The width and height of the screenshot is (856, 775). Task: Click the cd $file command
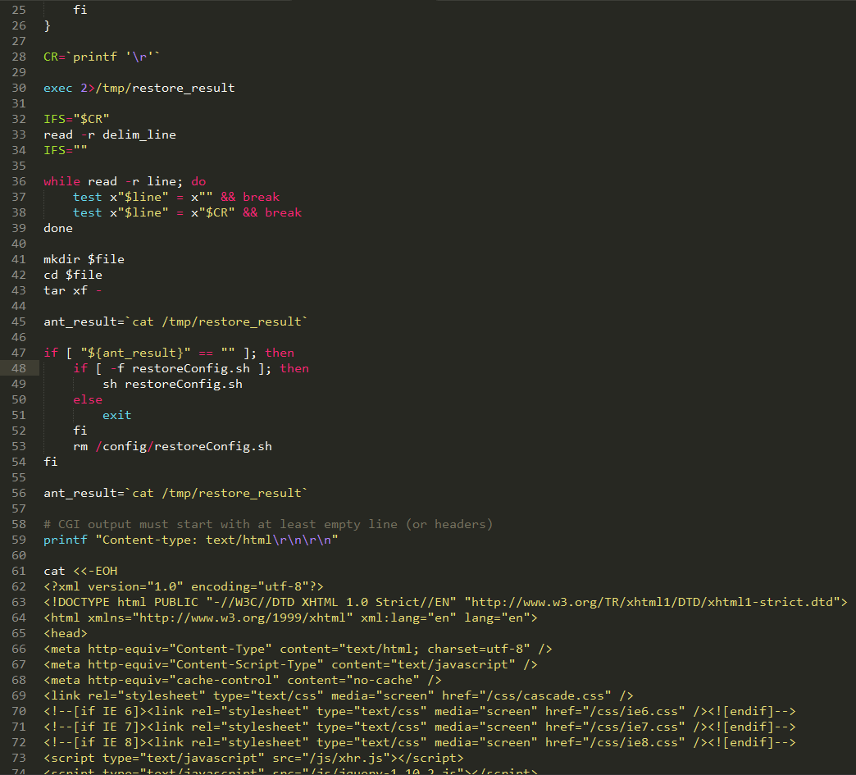[x=73, y=275]
